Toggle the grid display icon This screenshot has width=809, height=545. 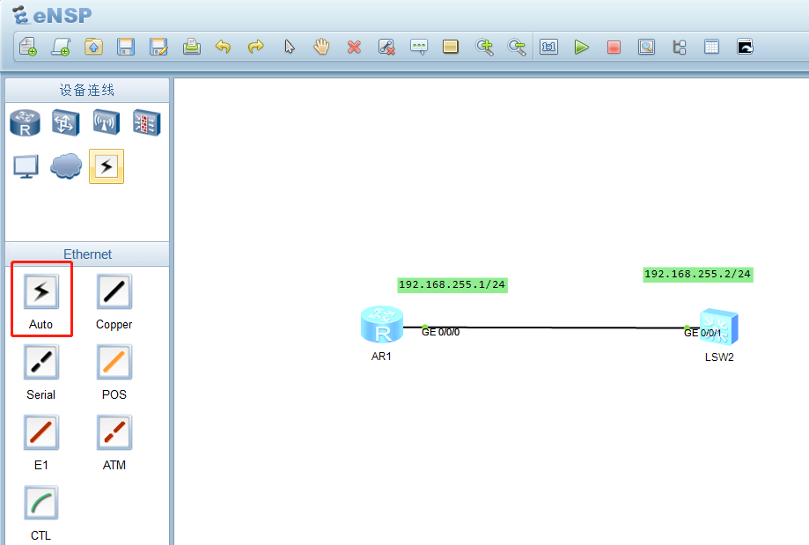[x=711, y=47]
